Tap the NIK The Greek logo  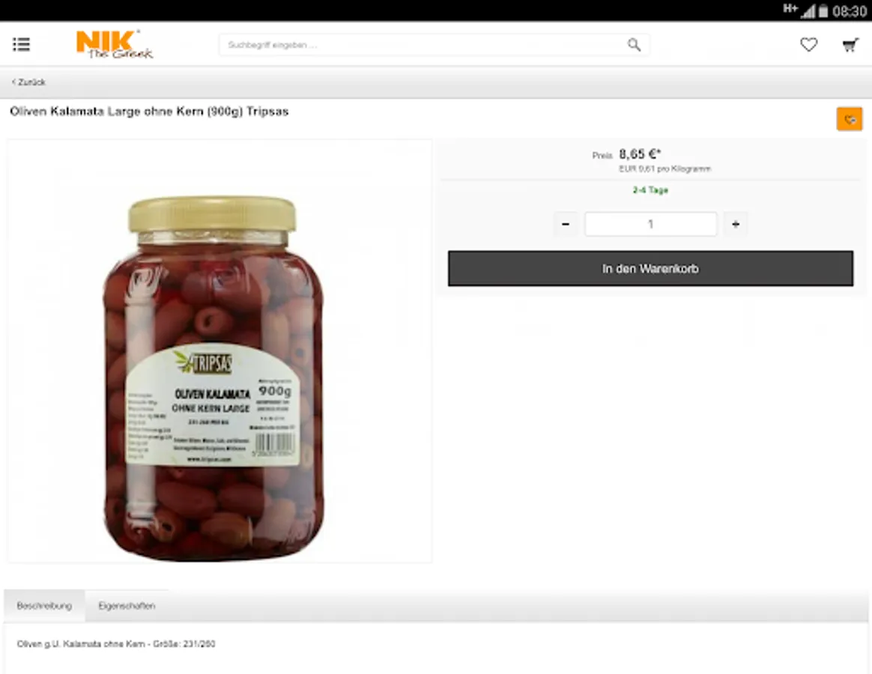(x=115, y=44)
